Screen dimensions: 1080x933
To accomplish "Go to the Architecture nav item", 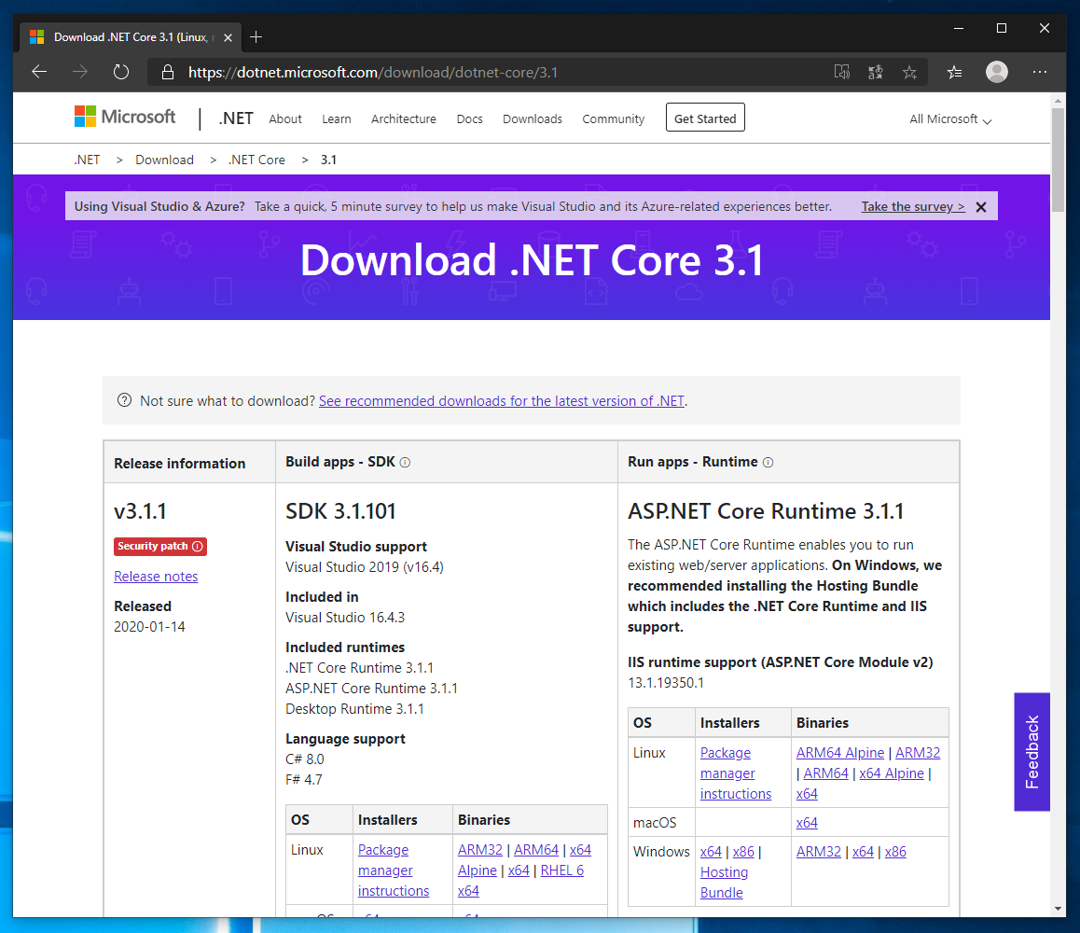I will tap(403, 119).
